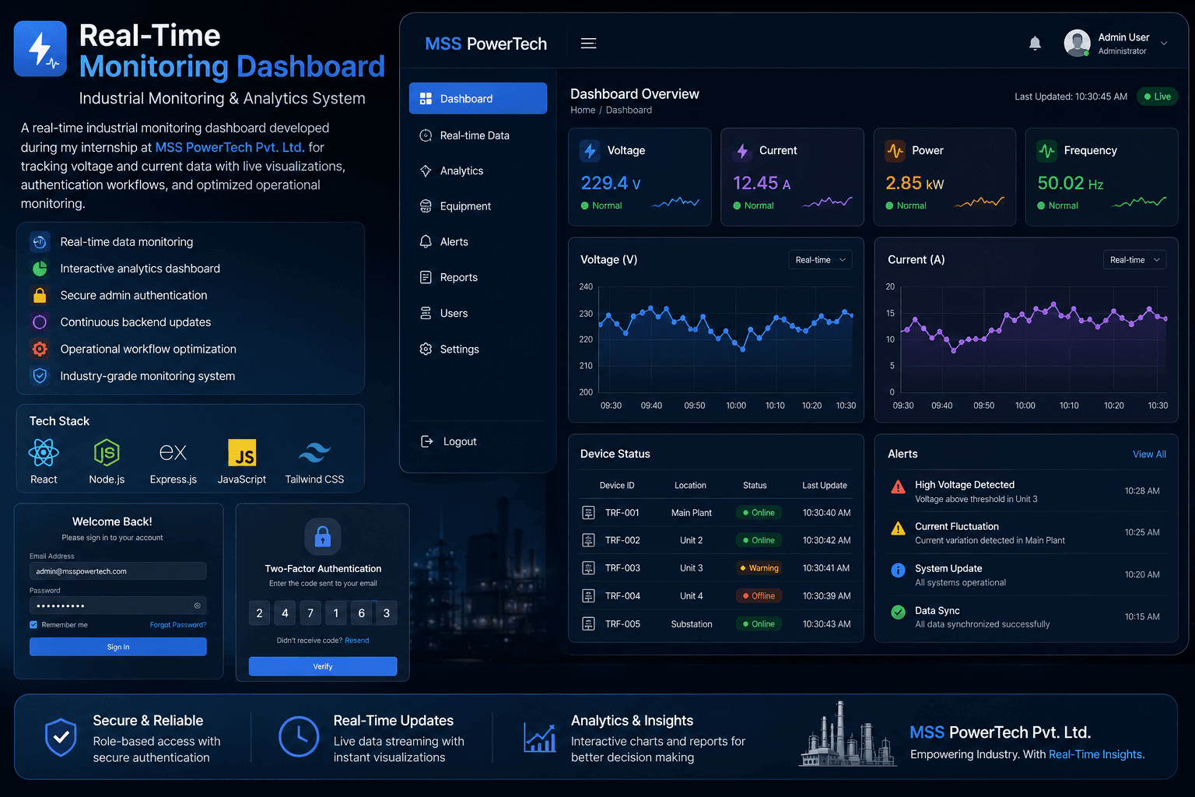
Task: Open Current chart Real-time dropdown
Action: click(x=1134, y=260)
